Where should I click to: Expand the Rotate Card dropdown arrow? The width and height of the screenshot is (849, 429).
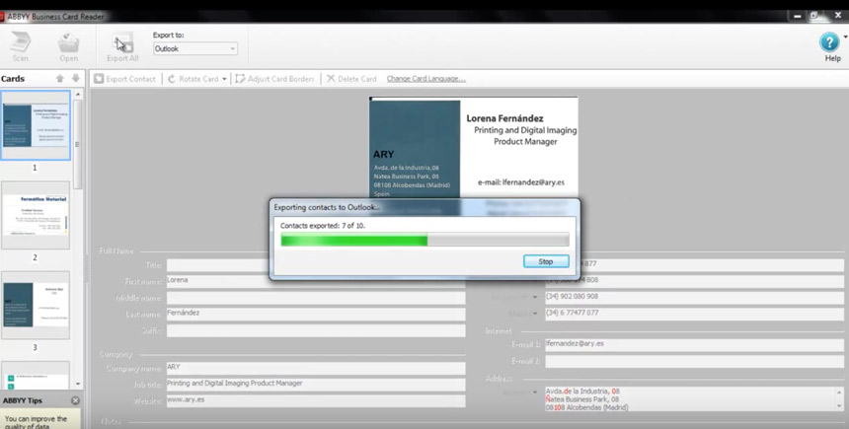tap(225, 79)
